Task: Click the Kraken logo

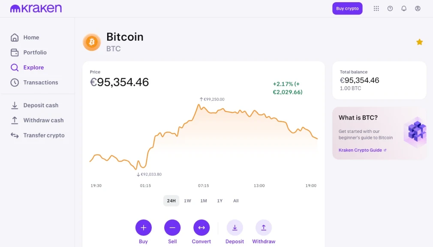Action: [x=36, y=9]
